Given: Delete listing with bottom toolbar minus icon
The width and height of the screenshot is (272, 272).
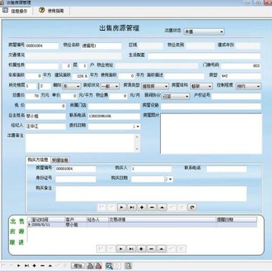Looking at the screenshot, I should 42,265.
